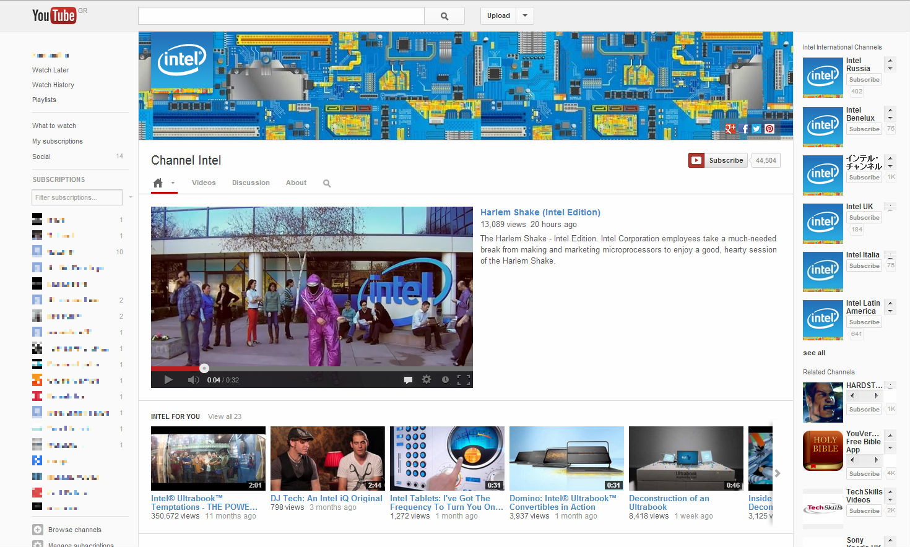Expand the Upload button dropdown arrow

click(525, 16)
